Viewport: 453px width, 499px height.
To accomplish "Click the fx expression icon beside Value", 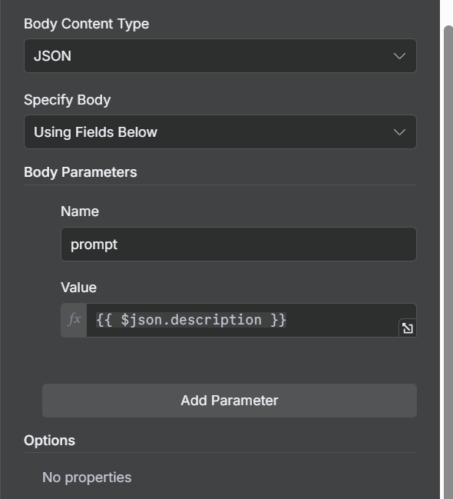I will tap(74, 320).
